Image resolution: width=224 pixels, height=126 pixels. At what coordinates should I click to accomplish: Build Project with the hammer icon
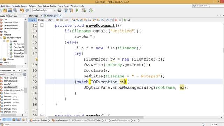pos(66,10)
